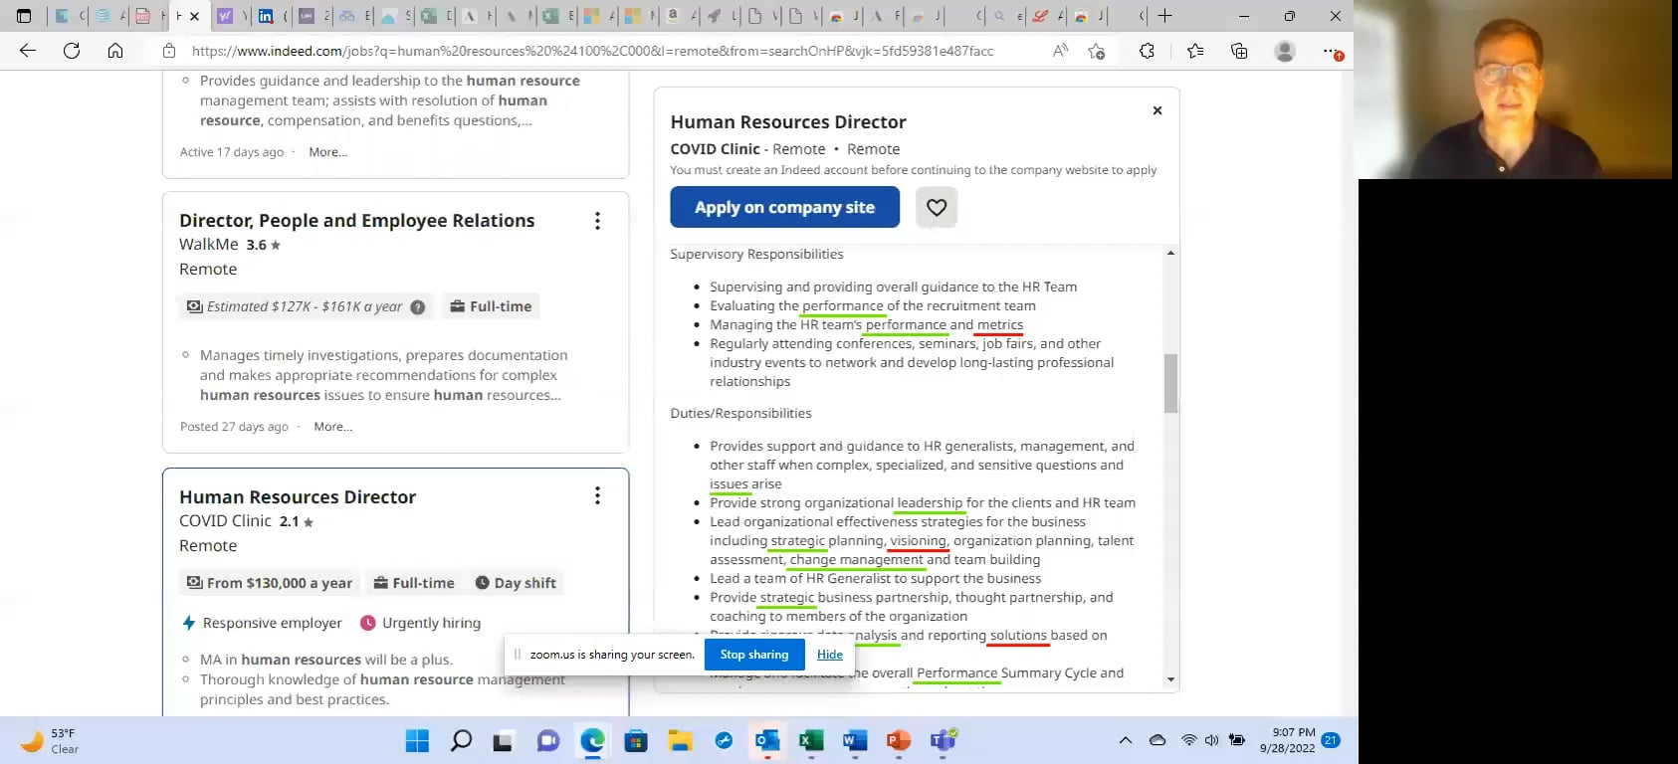Go to browser home page
This screenshot has width=1678, height=764.
point(115,51)
